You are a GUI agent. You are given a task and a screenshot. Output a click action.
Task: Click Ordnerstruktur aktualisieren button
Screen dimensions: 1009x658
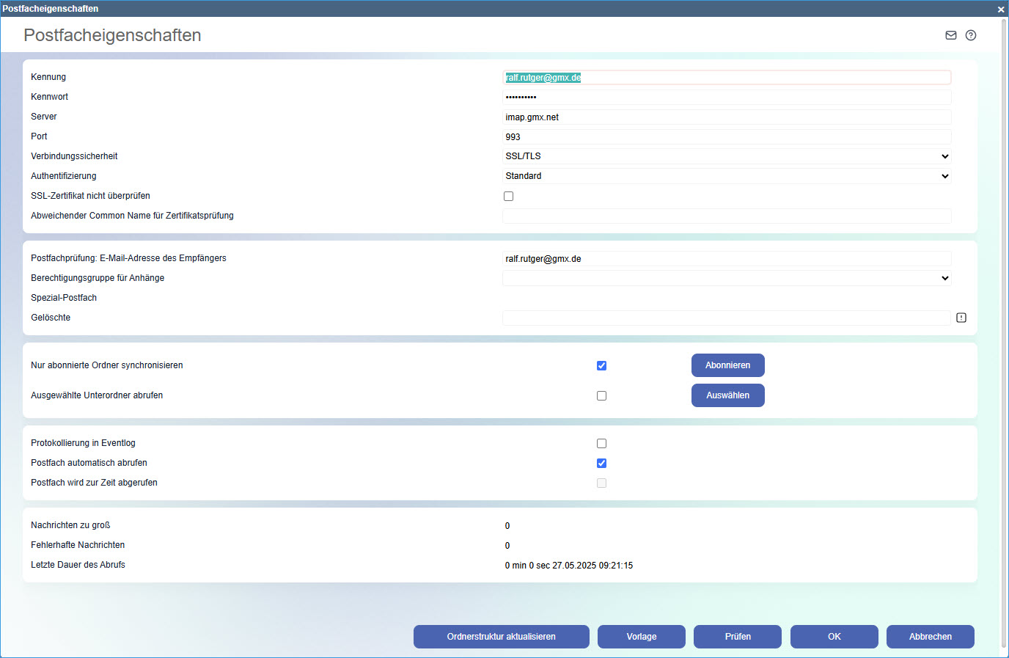pos(501,637)
